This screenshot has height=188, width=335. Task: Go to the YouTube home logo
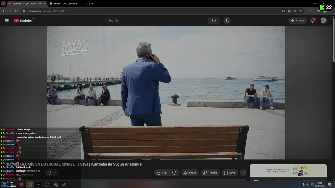point(23,21)
